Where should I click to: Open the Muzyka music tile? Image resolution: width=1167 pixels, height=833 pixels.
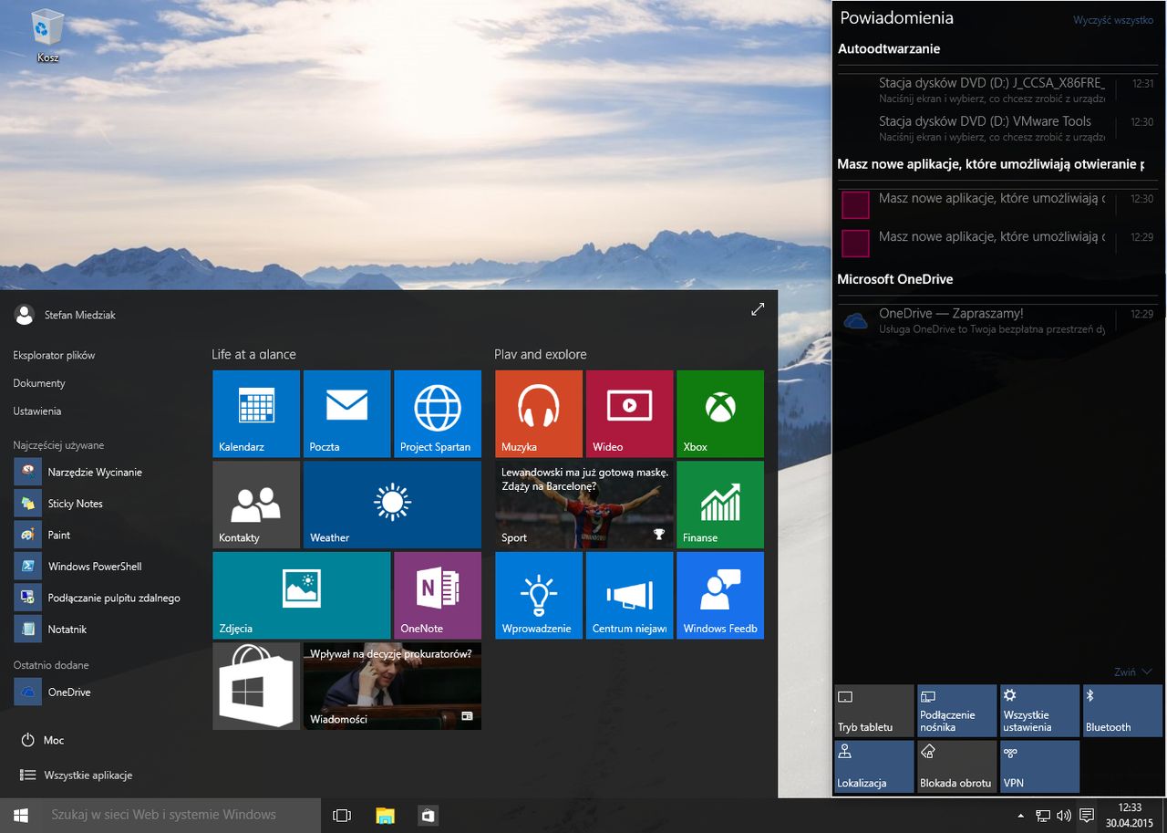(x=538, y=413)
